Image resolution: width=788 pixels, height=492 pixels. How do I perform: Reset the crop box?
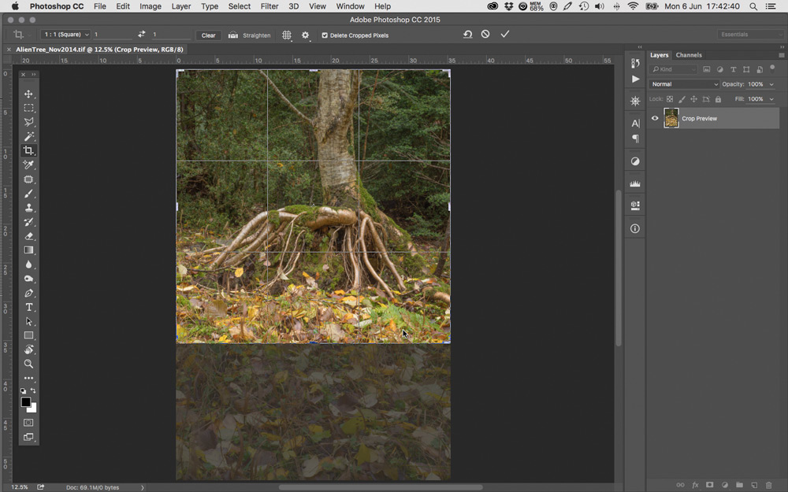(467, 35)
